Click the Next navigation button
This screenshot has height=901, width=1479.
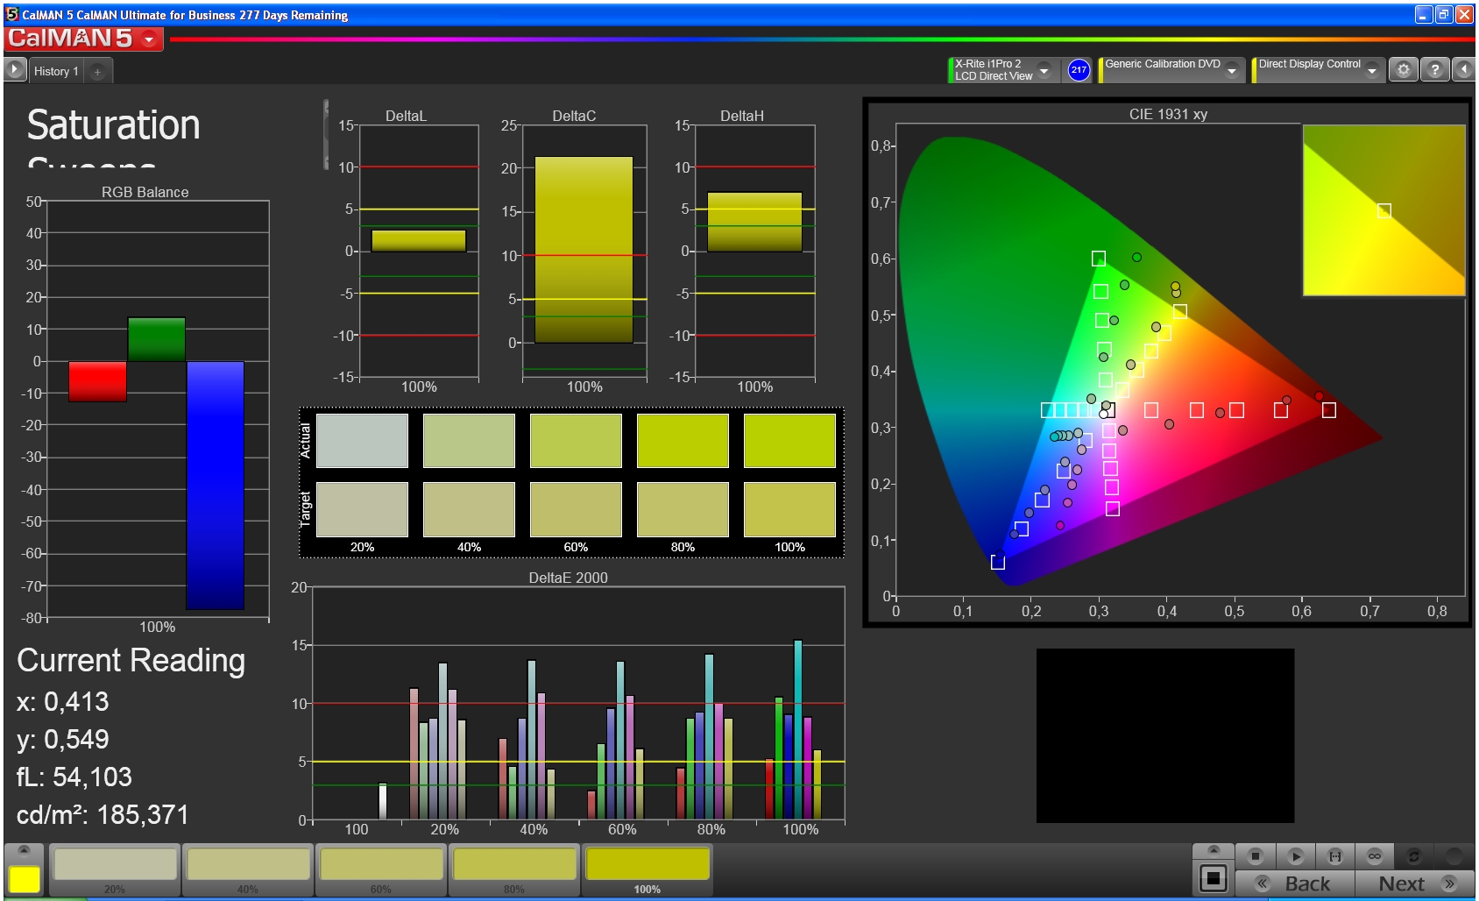pyautogui.click(x=1415, y=883)
